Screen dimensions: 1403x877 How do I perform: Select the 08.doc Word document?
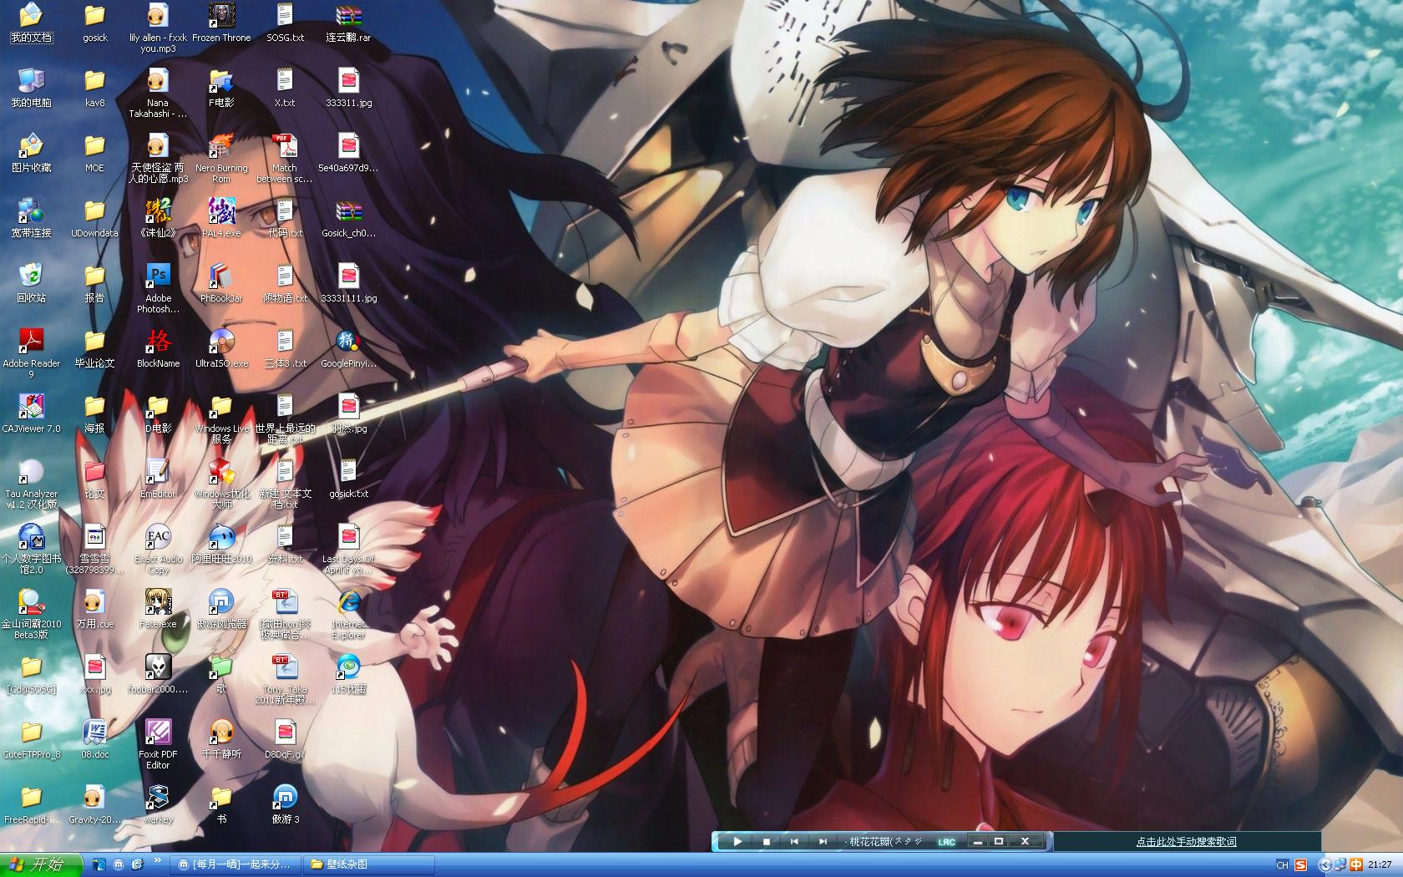coord(94,738)
